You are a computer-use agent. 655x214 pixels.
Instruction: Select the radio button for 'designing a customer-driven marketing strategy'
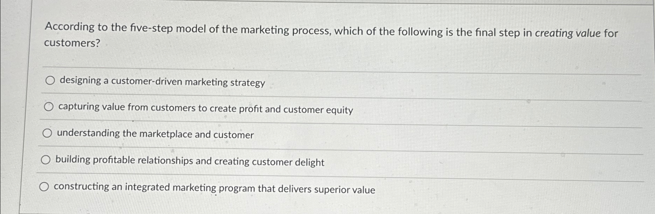click(x=50, y=81)
